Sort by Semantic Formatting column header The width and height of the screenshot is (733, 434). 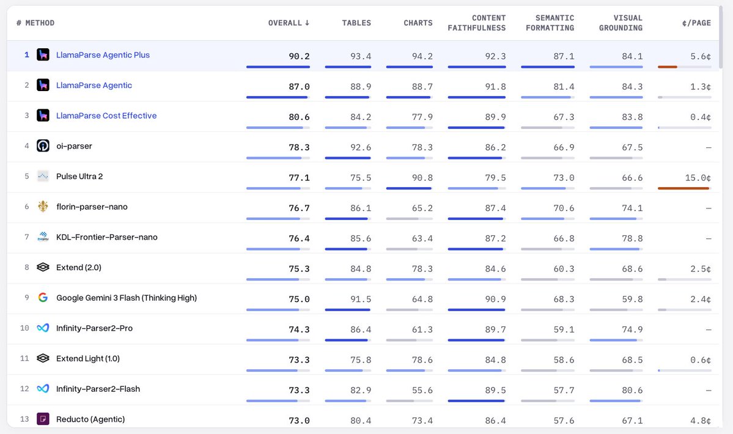550,23
